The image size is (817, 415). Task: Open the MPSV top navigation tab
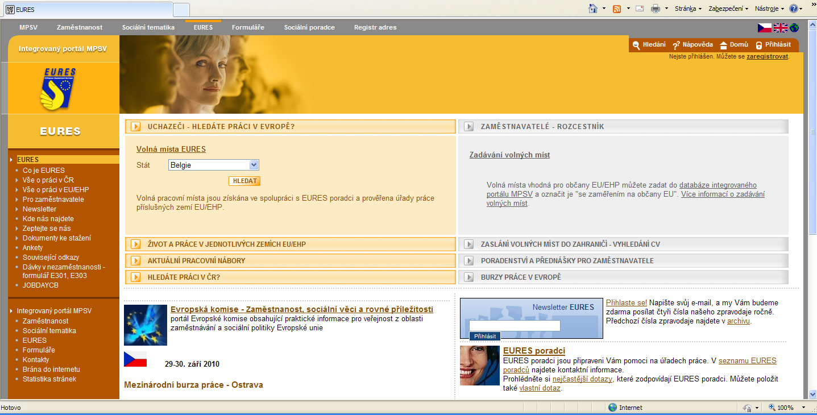[x=28, y=27]
